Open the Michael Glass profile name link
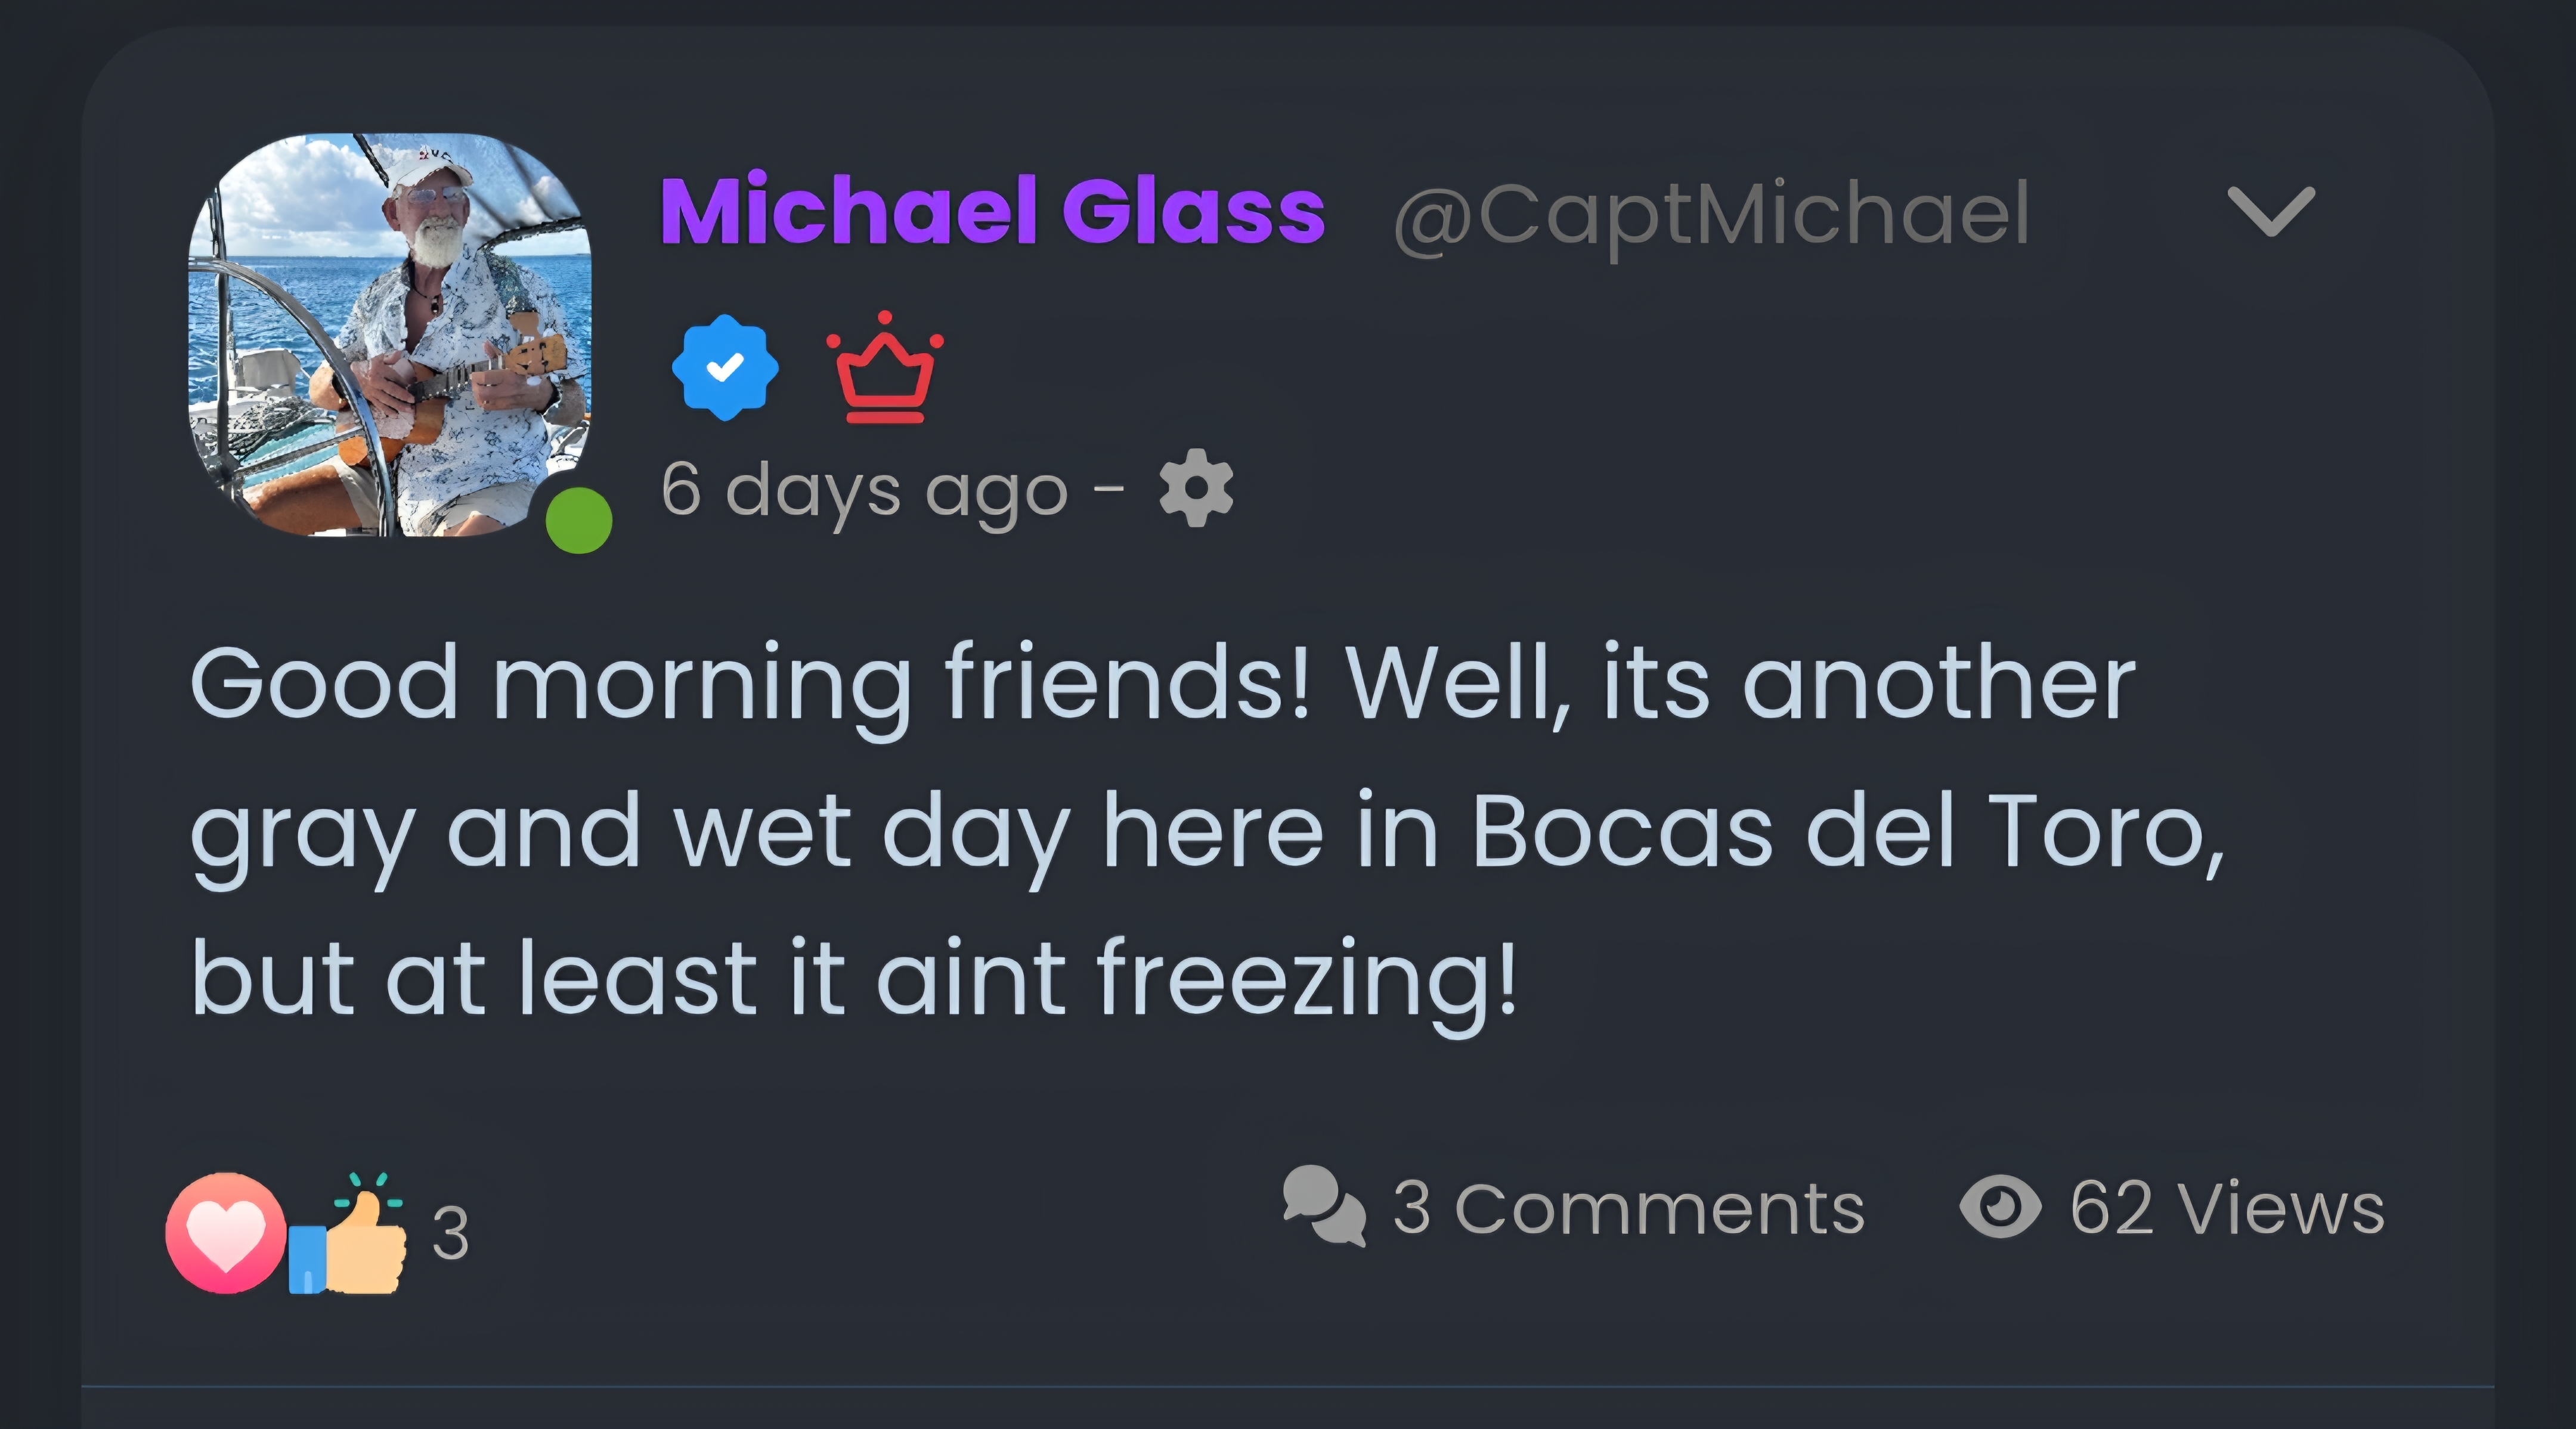The image size is (2576, 1429). [x=992, y=211]
